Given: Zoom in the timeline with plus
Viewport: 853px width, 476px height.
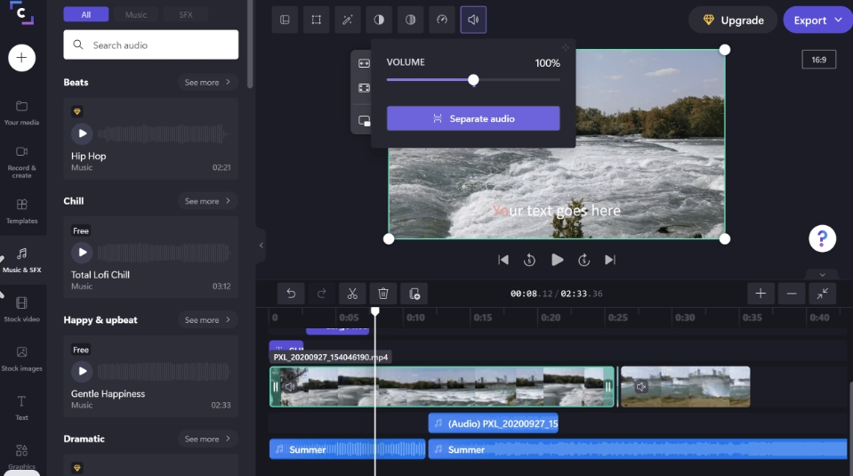Looking at the screenshot, I should click(760, 294).
